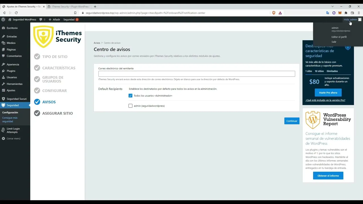The width and height of the screenshot is (363, 204).
Task: Click the Seguridad Sucuri shield icon
Action: [3, 99]
